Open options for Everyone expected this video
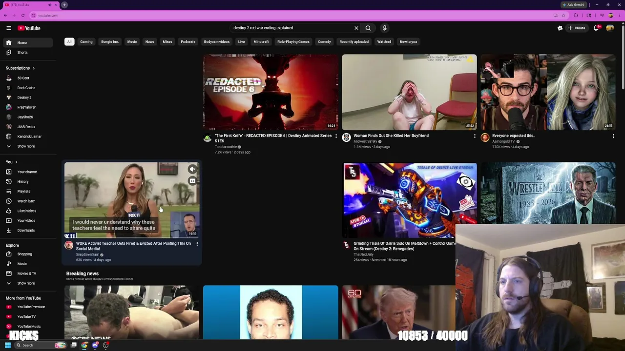The image size is (625, 351). [x=613, y=136]
